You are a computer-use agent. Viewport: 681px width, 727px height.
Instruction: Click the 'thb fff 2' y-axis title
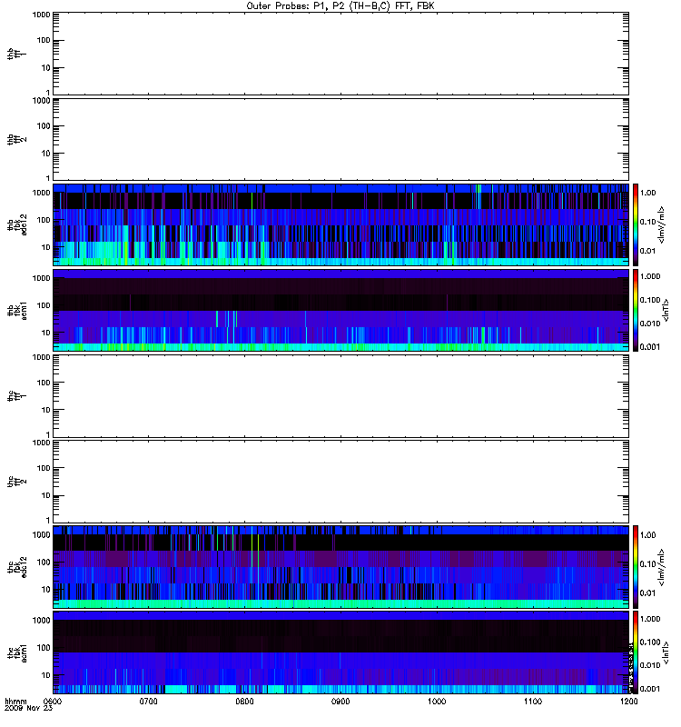pyautogui.click(x=17, y=140)
